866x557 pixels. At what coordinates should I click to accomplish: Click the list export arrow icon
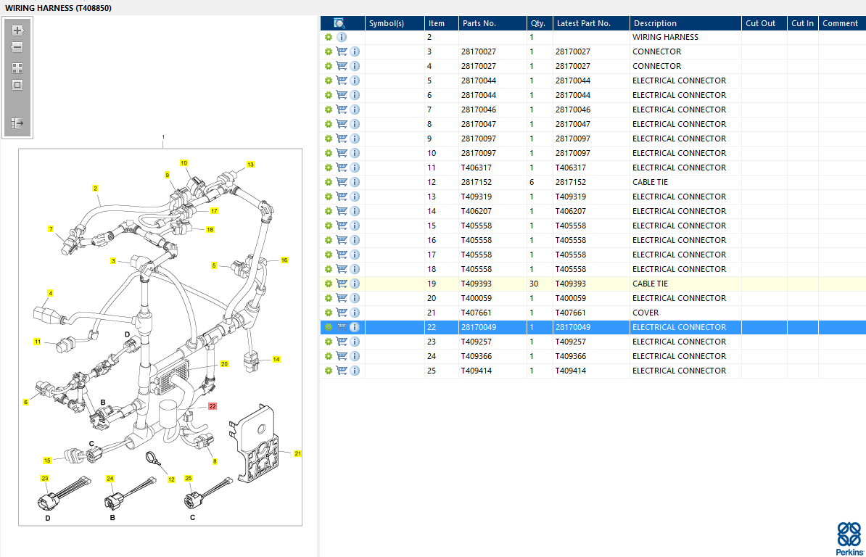[17, 123]
